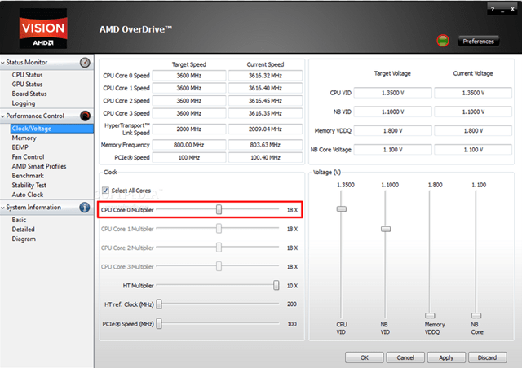Click HyperTransport Link target speed field
522x368 pixels.
pos(188,129)
